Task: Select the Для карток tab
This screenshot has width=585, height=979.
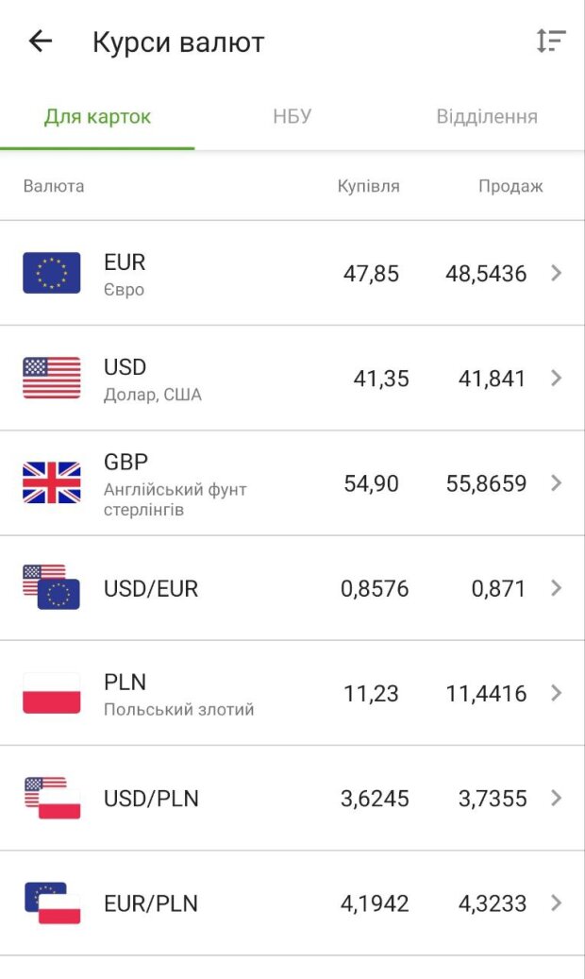Action: coord(97,117)
